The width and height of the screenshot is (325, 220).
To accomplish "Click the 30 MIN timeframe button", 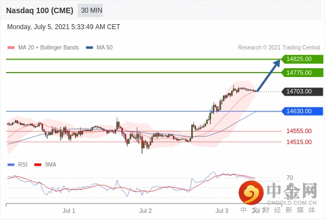I will coord(90,10).
